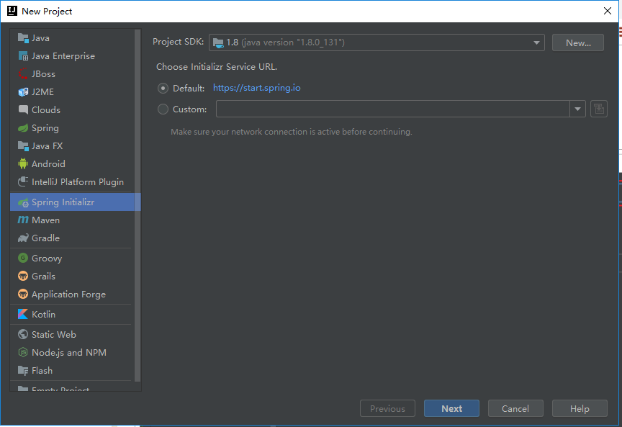Click the Flash folder icon
This screenshot has height=427, width=622.
[23, 371]
